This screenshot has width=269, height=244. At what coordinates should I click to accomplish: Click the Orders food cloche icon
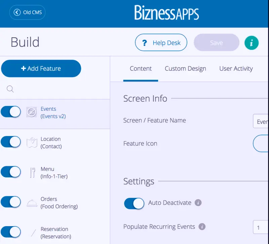tap(32, 202)
